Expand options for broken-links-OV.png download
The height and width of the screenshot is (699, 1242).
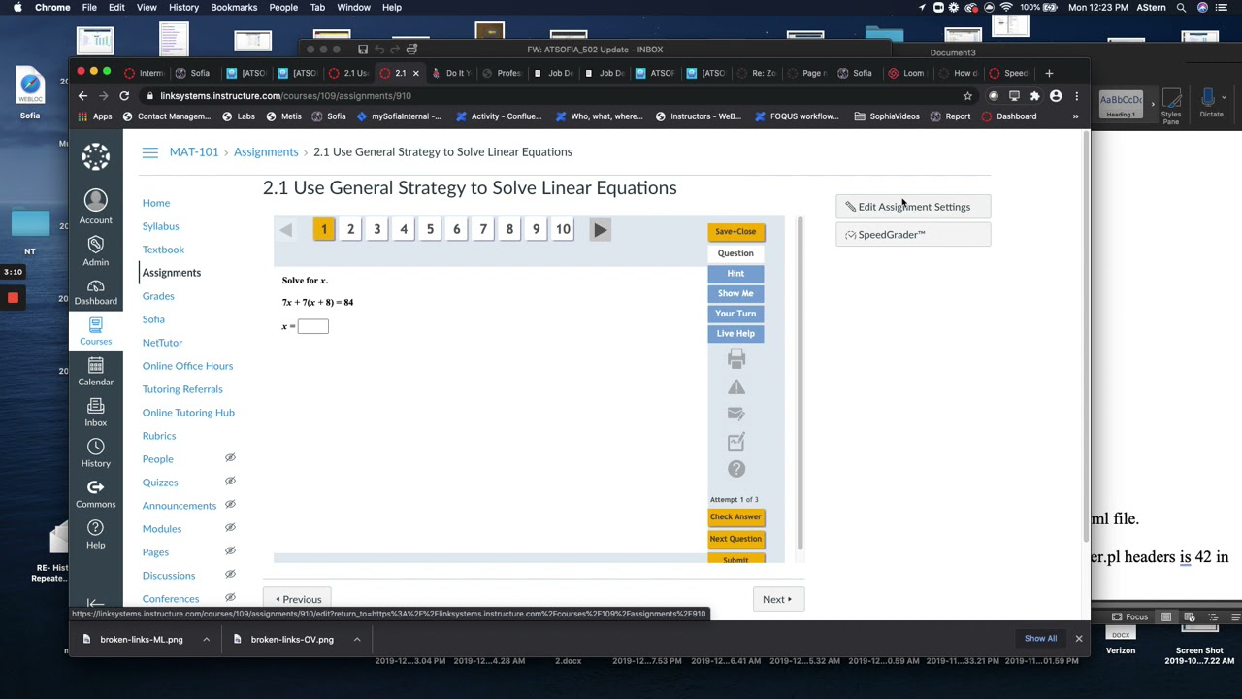[x=356, y=639]
